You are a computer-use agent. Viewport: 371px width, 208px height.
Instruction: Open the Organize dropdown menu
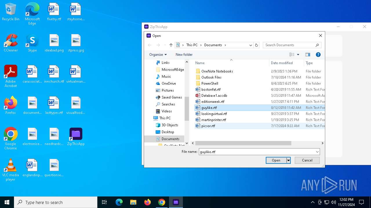[x=158, y=55]
